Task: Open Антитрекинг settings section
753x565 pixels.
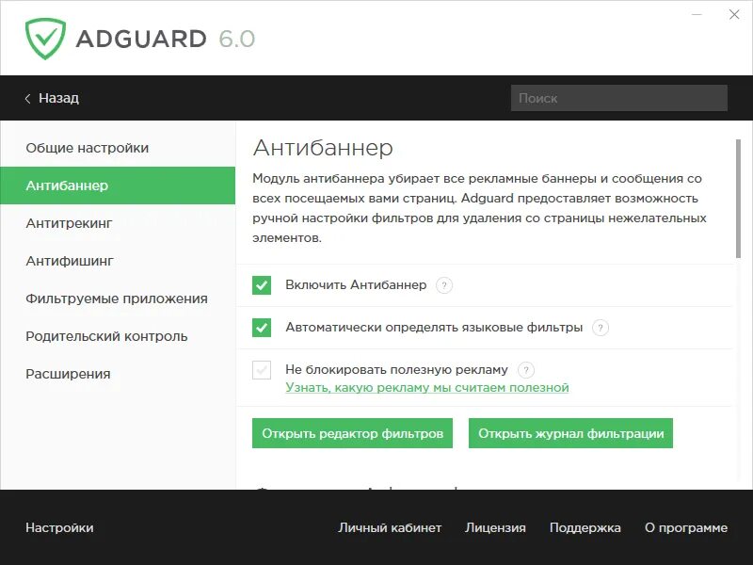Action: (x=118, y=223)
